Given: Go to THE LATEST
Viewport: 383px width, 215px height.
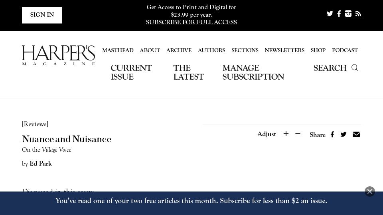Looking at the screenshot, I should tap(188, 72).
